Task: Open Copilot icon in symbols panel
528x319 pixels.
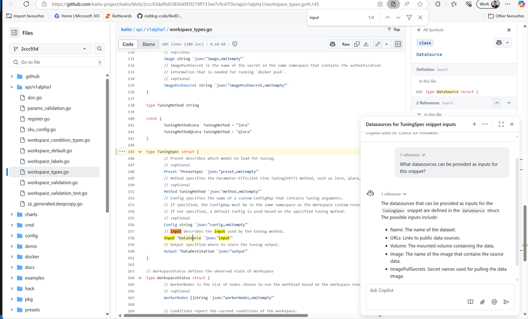Action: (499, 42)
